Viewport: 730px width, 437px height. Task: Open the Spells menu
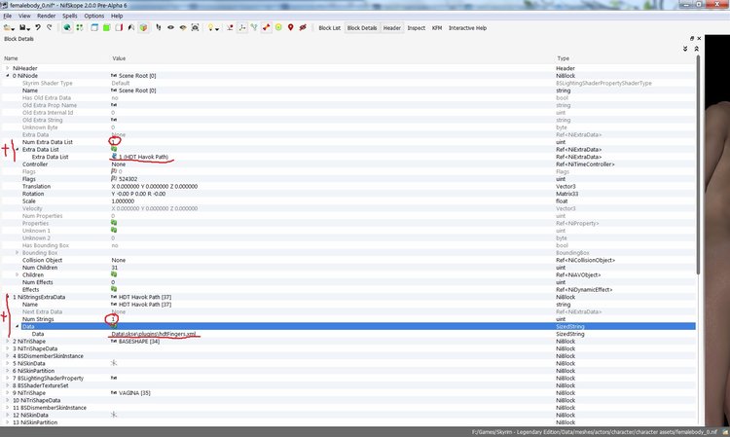coord(70,16)
